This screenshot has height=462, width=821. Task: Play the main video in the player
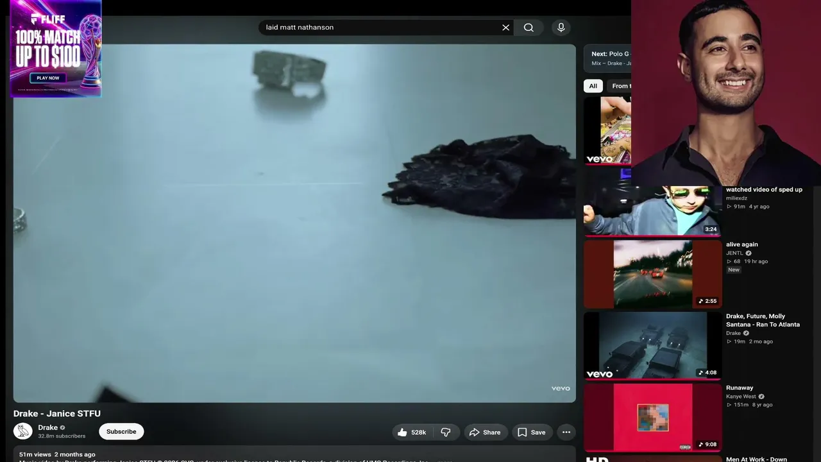tap(294, 223)
